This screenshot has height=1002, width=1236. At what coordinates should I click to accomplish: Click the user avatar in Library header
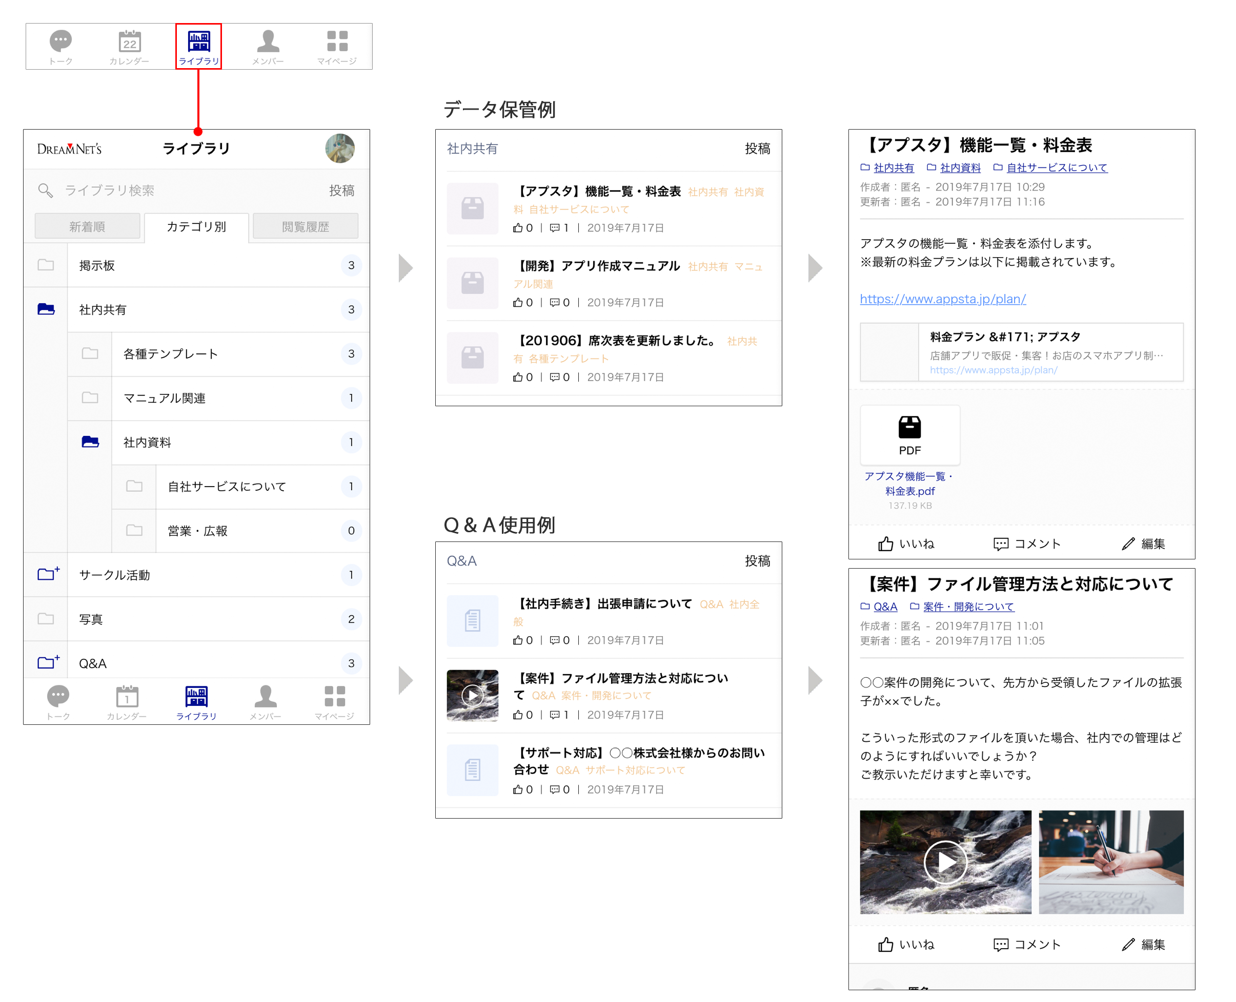(x=339, y=149)
